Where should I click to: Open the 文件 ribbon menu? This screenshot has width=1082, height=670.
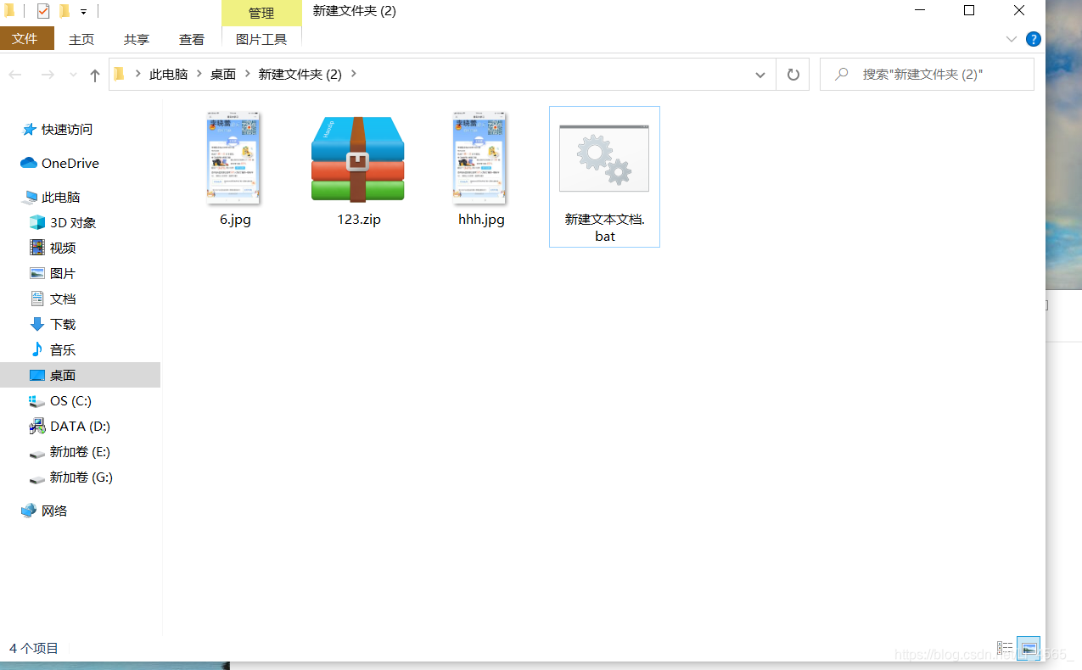coord(25,39)
